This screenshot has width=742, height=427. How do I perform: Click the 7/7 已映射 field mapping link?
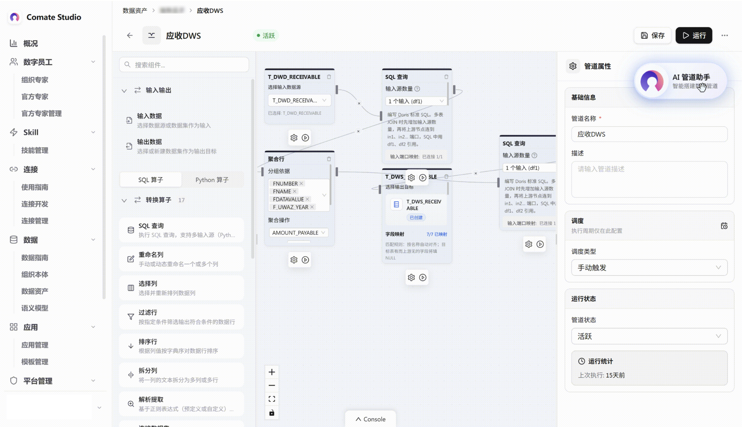tap(437, 234)
